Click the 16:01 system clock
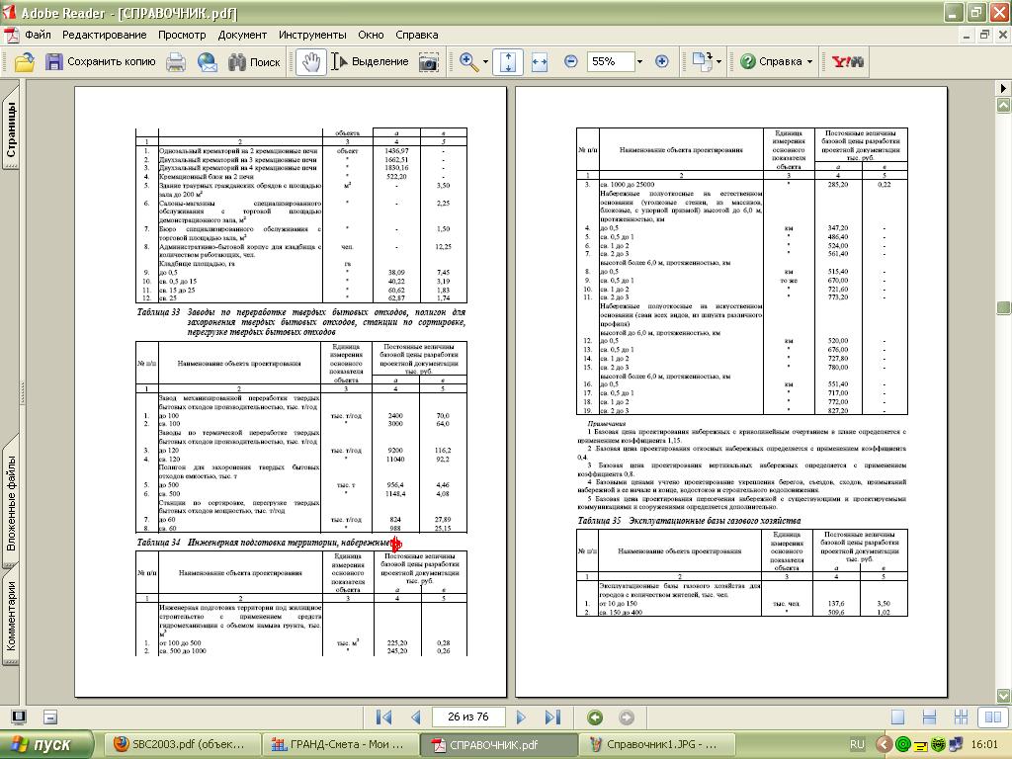The image size is (1012, 759). coord(983,745)
